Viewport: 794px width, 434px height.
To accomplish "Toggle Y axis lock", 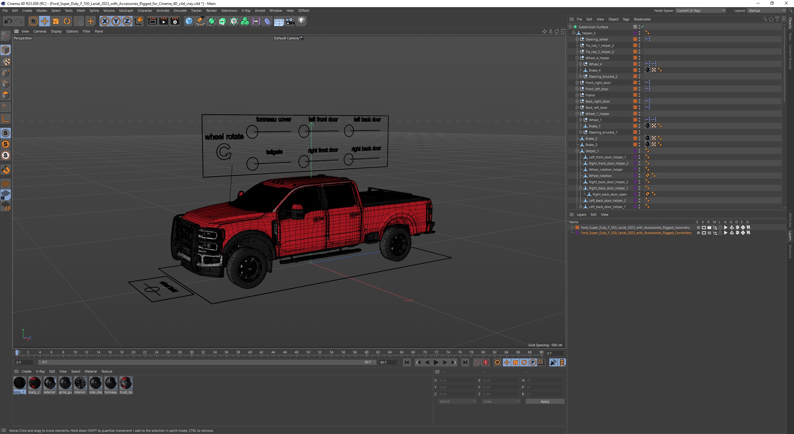I will point(116,21).
